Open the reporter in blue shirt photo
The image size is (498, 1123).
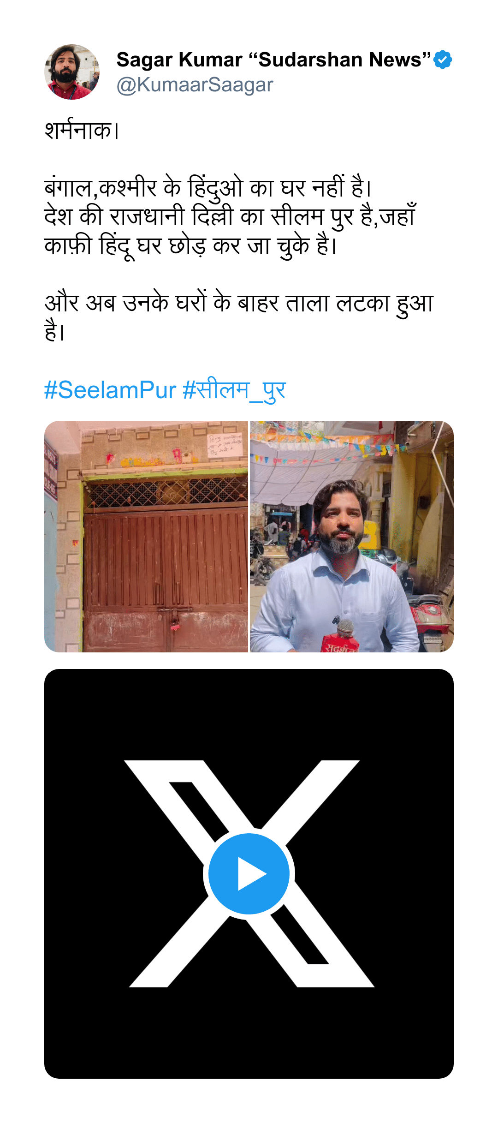pyautogui.click(x=352, y=536)
